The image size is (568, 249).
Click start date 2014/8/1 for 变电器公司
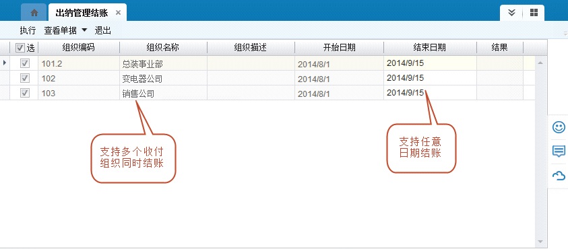pyautogui.click(x=339, y=78)
